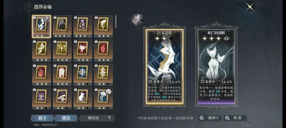Toggle sort order arrows beside 稀有度
The image size is (286, 128).
[x=109, y=118]
